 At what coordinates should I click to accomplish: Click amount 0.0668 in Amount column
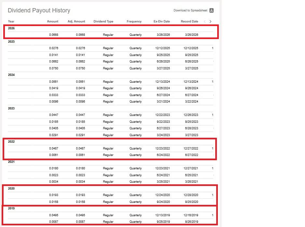coord(54,35)
